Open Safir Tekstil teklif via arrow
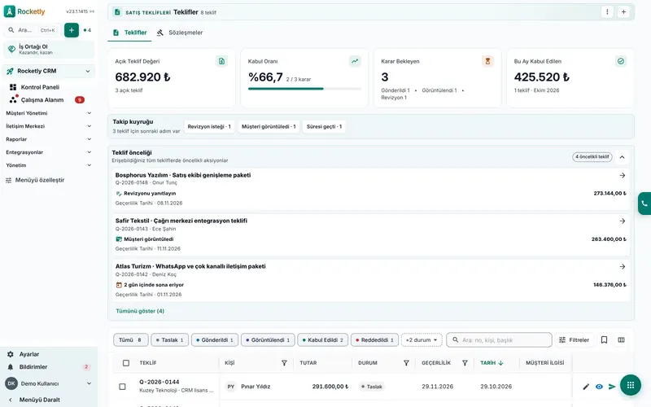Screen dimensions: 651x407 pyautogui.click(x=622, y=221)
